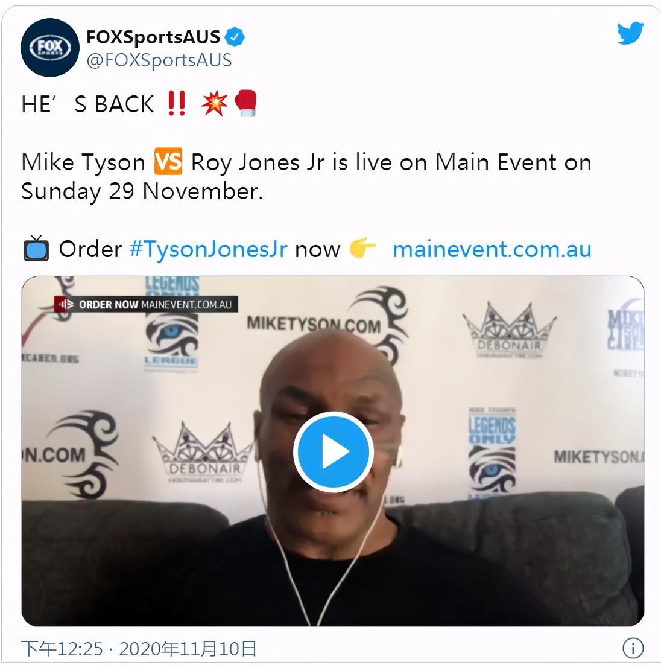
Task: Click the red boxing glove emoji
Action: [x=246, y=103]
